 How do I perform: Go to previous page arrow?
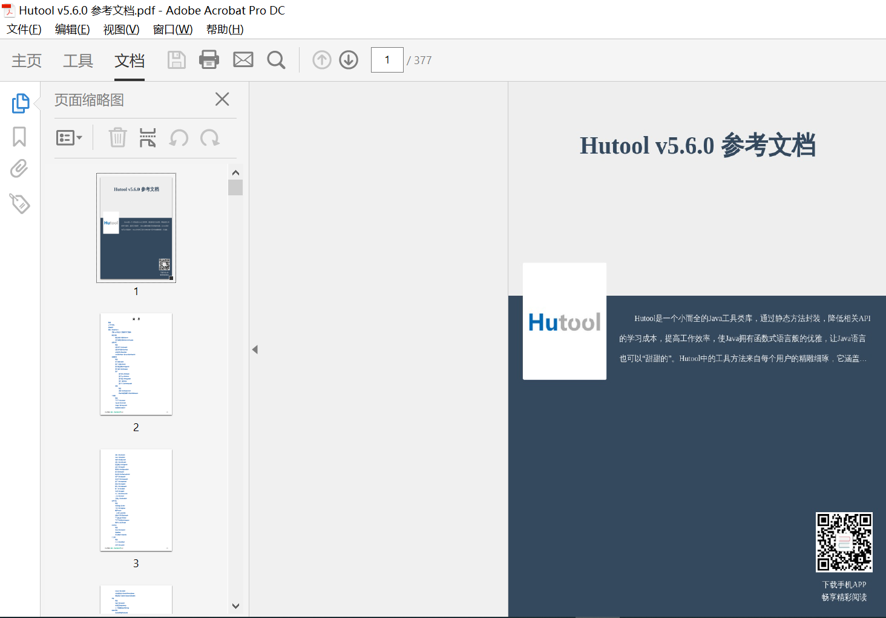[x=322, y=60]
